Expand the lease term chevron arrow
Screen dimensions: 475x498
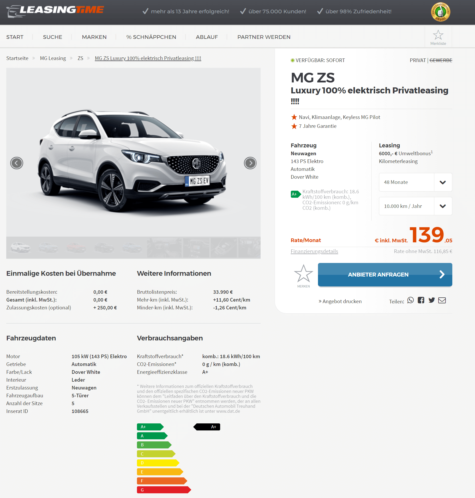[443, 182]
